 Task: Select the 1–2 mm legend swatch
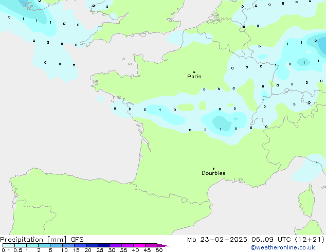click(x=32, y=245)
